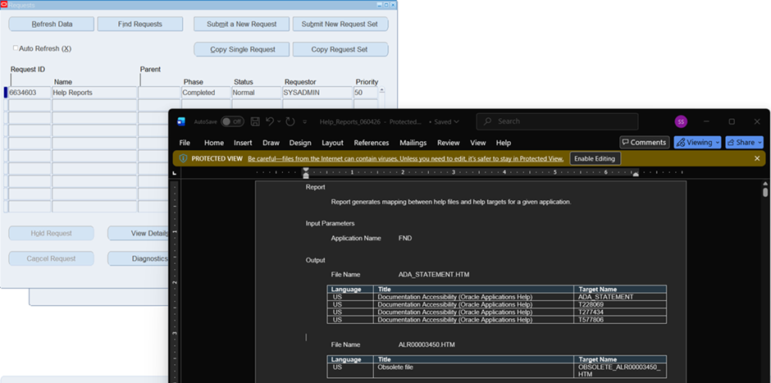
Task: Click the Oracle logo icon in Requests window
Action: (4, 4)
